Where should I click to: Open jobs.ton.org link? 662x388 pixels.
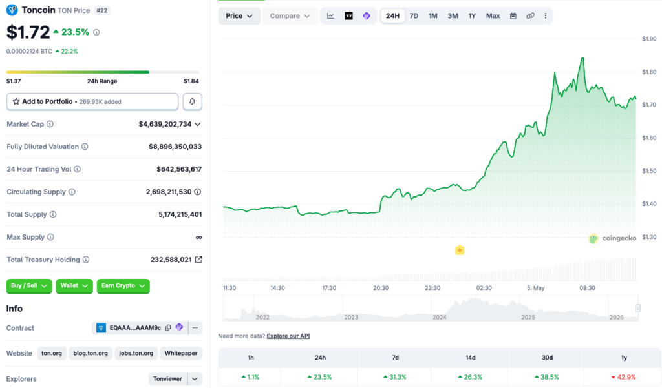pyautogui.click(x=136, y=353)
